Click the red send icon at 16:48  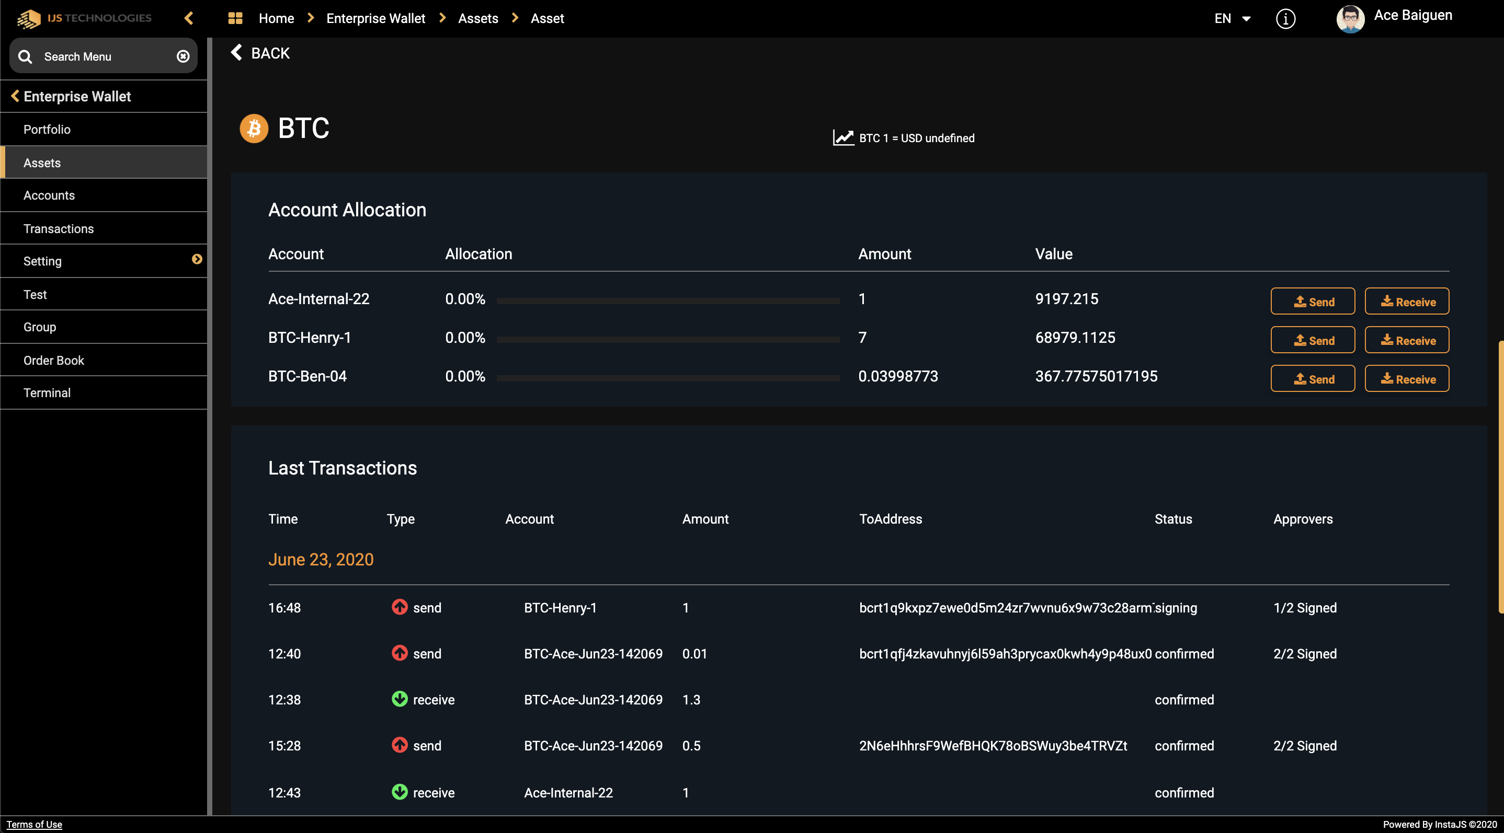(x=400, y=607)
